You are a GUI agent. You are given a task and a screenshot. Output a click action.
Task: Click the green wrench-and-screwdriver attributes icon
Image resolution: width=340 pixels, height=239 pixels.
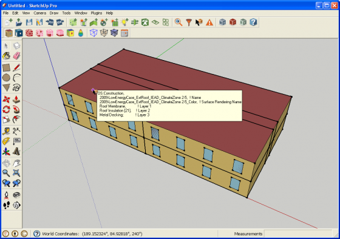(x=145, y=22)
